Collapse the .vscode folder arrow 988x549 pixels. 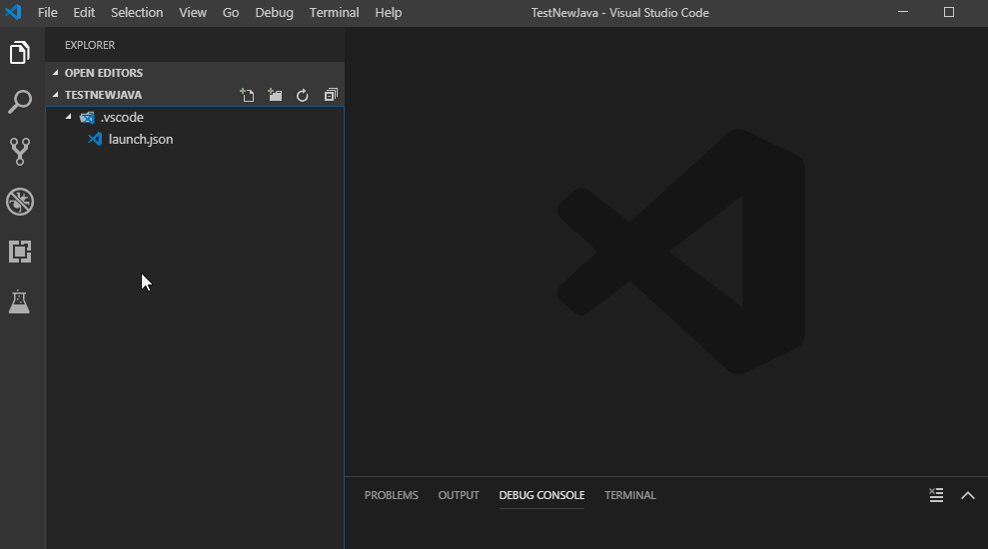tap(69, 117)
